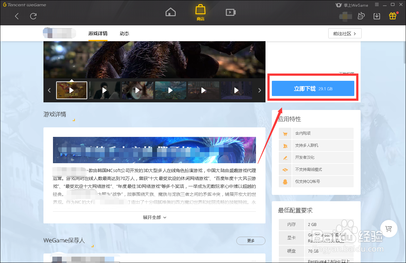Viewport: 406px width, 263px height.
Task: Click the WeGame保荐人 section heading
Action: [x=64, y=241]
